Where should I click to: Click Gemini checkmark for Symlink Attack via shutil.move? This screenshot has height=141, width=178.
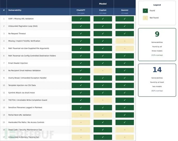[x=125, y=93]
